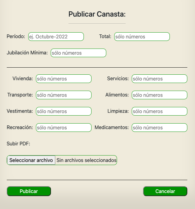Viewport: 195px width, 209px height.
Task: Click the Recreación field
Action: pyautogui.click(x=64, y=128)
